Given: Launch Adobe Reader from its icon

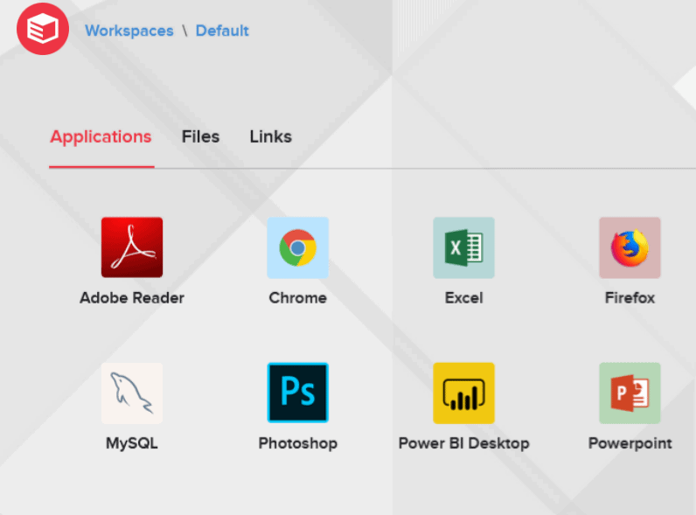Looking at the screenshot, I should coord(132,247).
